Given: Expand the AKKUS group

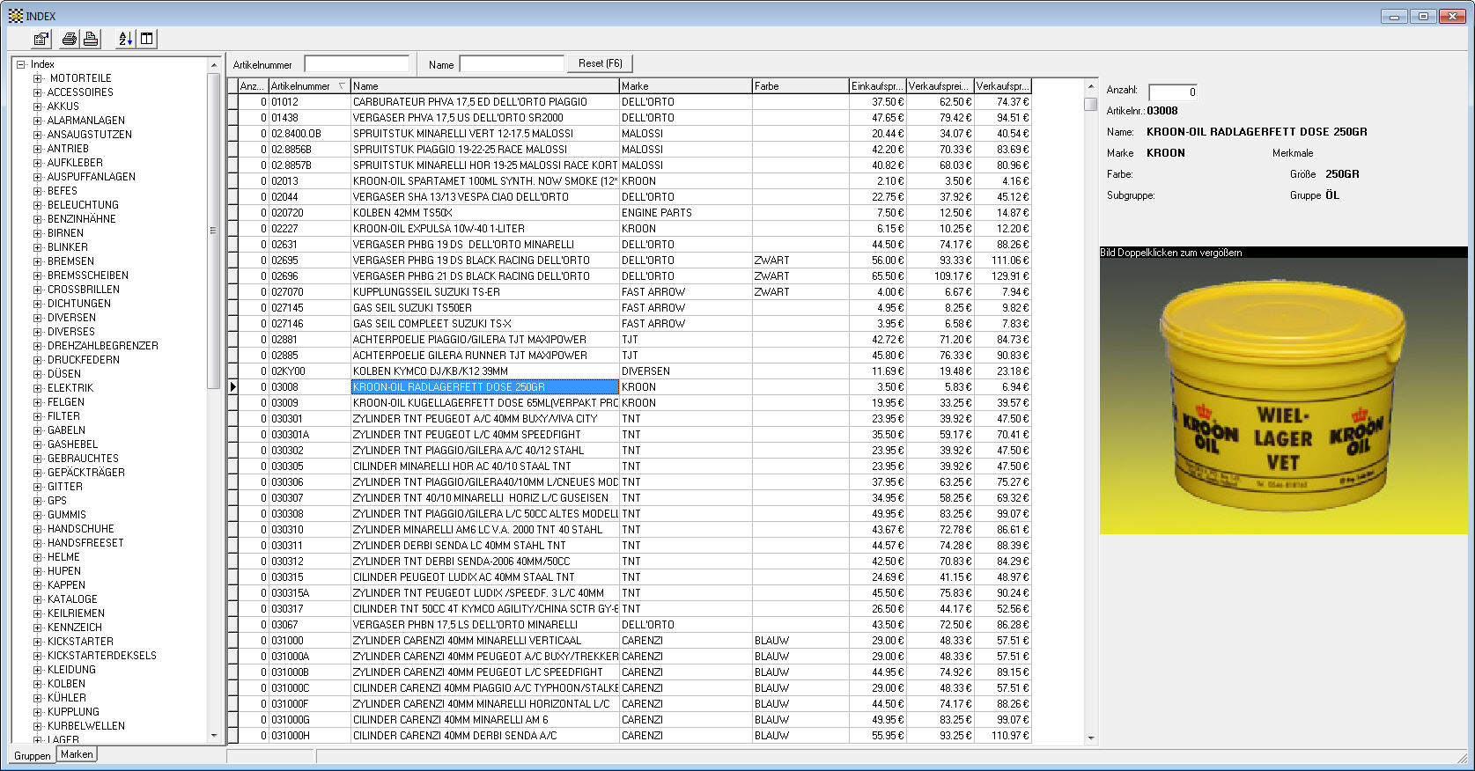Looking at the screenshot, I should 38,106.
